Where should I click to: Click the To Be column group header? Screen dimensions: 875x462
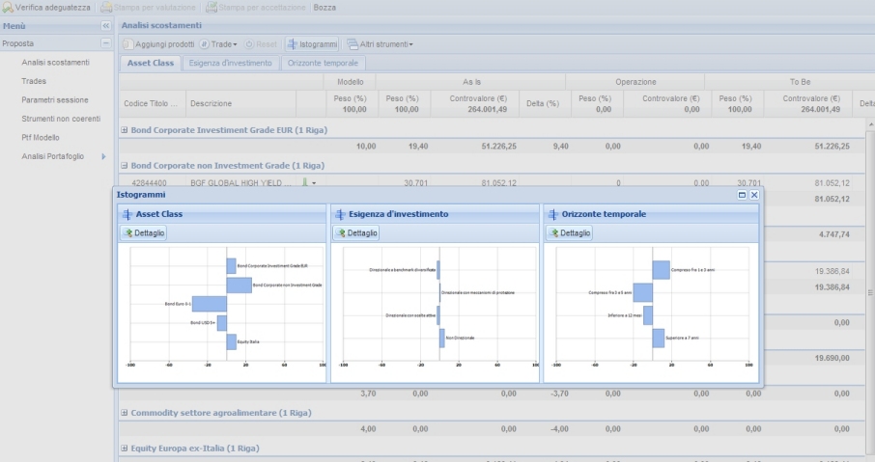pyautogui.click(x=799, y=82)
